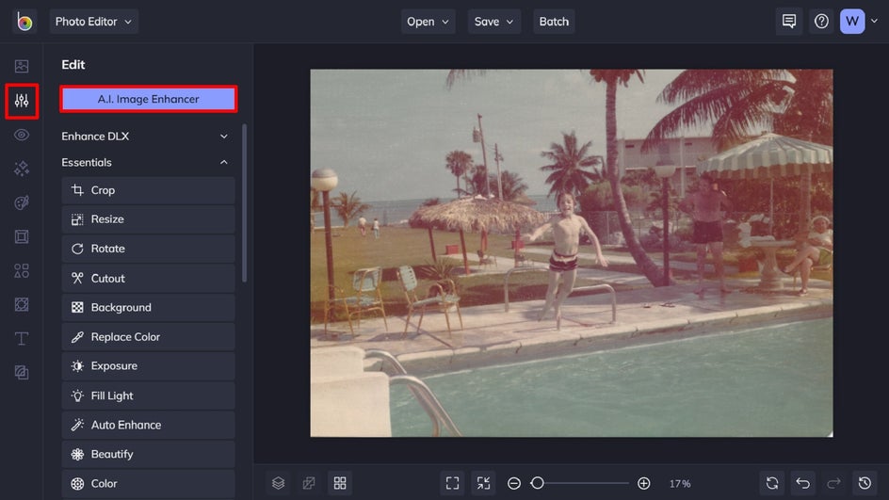Open the help question mark icon

[x=821, y=22]
